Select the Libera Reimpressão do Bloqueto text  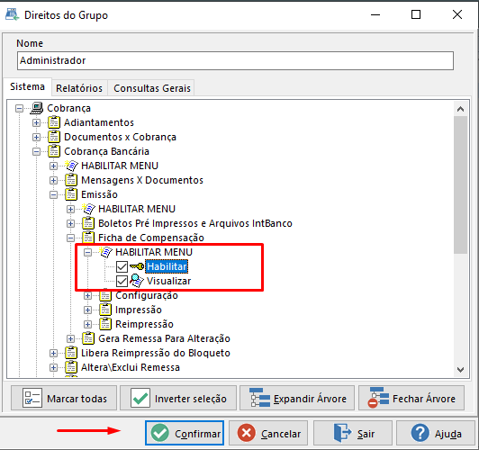[x=156, y=353]
